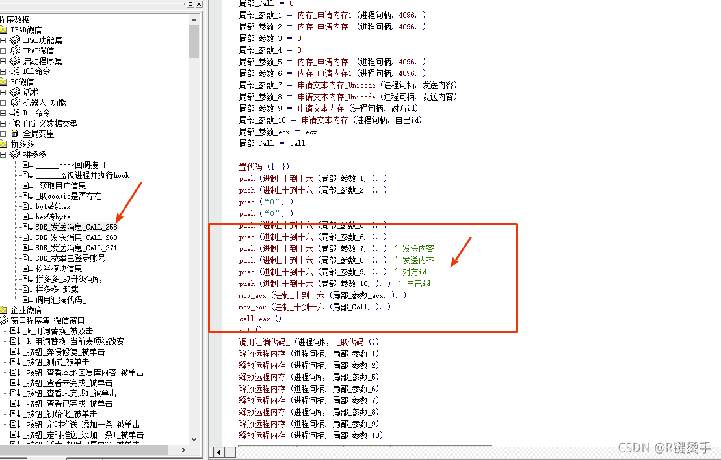Close the program tree panel
This screenshot has width=721, height=460.
[199, 4]
